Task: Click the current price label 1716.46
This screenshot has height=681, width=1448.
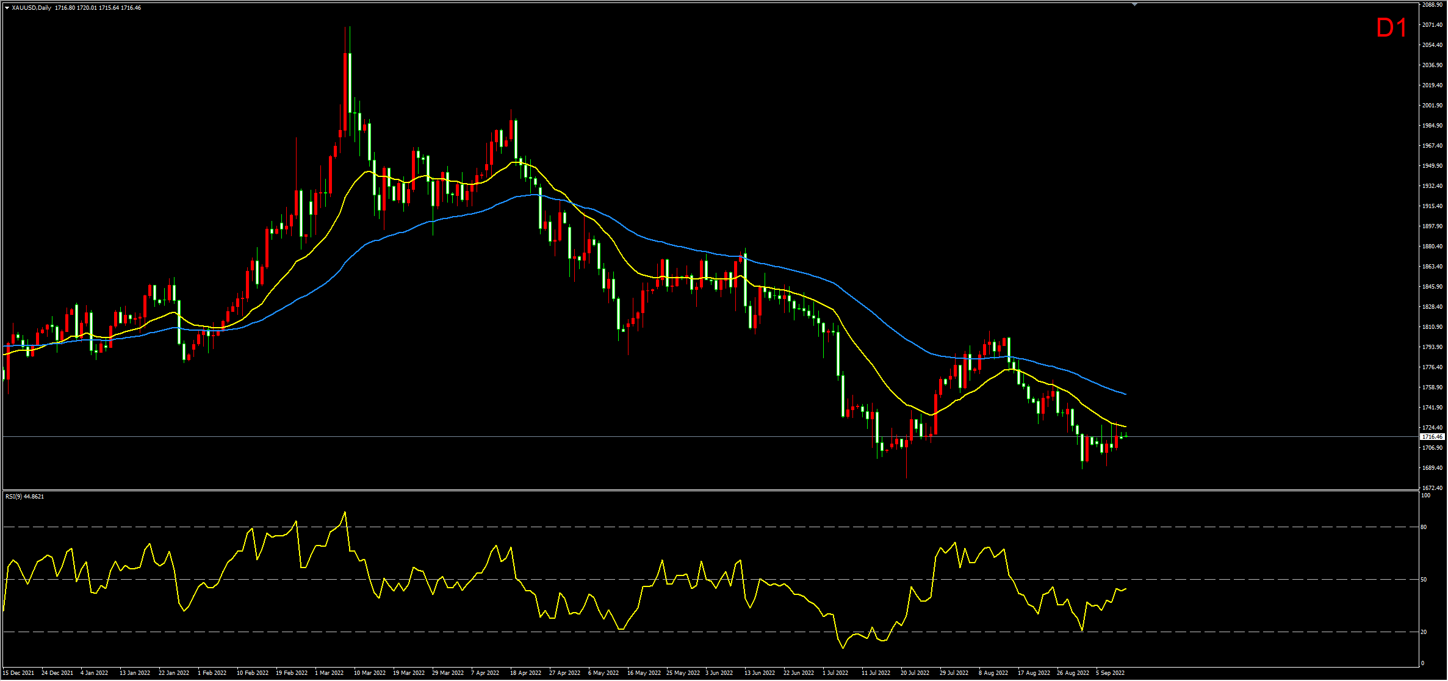Action: pyautogui.click(x=1432, y=437)
